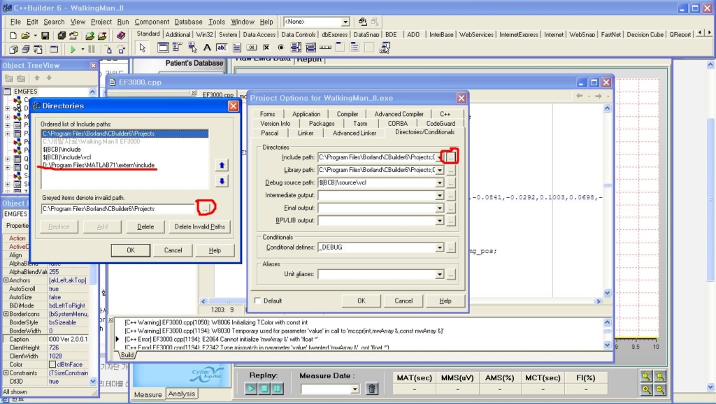The height and width of the screenshot is (404, 716).
Task: Select the Frames component icon
Action: coord(163,47)
